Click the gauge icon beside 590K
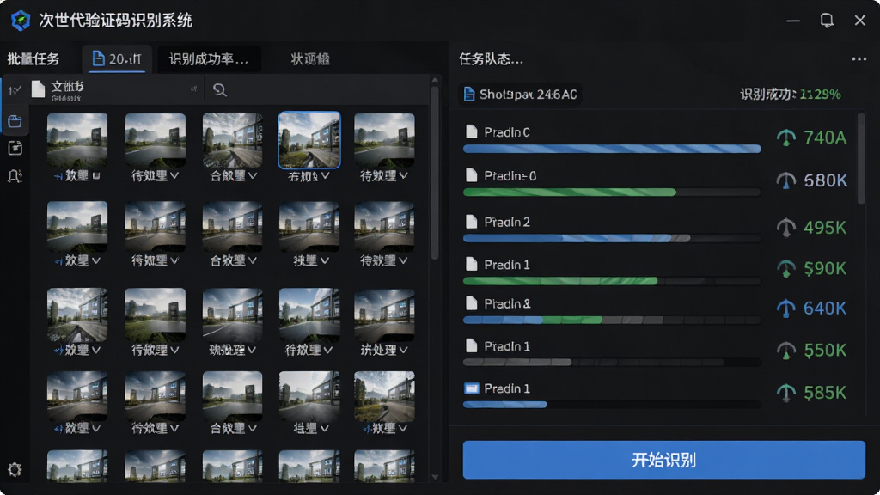This screenshot has width=880, height=495. (785, 269)
